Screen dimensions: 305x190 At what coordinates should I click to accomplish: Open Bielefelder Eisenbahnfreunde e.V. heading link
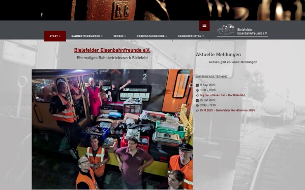(x=112, y=50)
